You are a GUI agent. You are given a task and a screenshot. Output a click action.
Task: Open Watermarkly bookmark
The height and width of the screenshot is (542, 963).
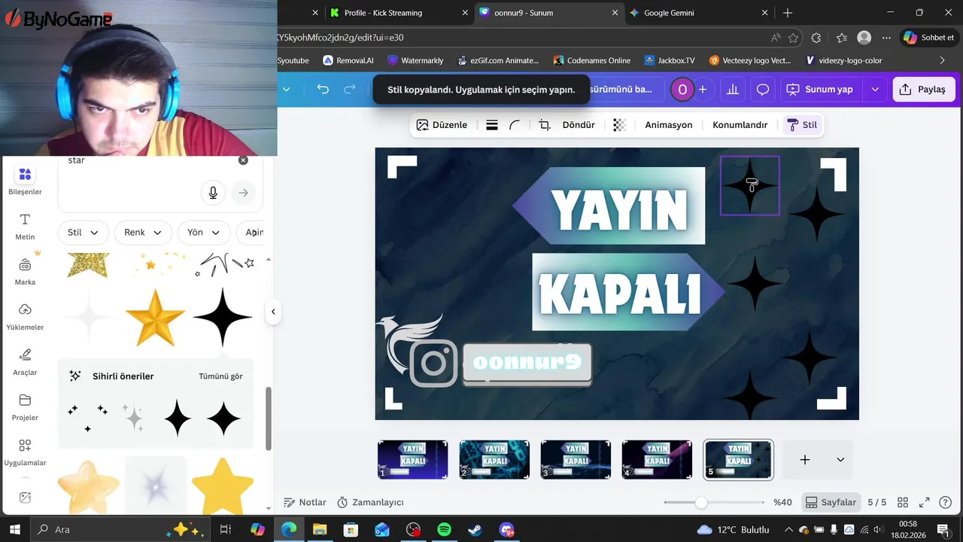(415, 60)
